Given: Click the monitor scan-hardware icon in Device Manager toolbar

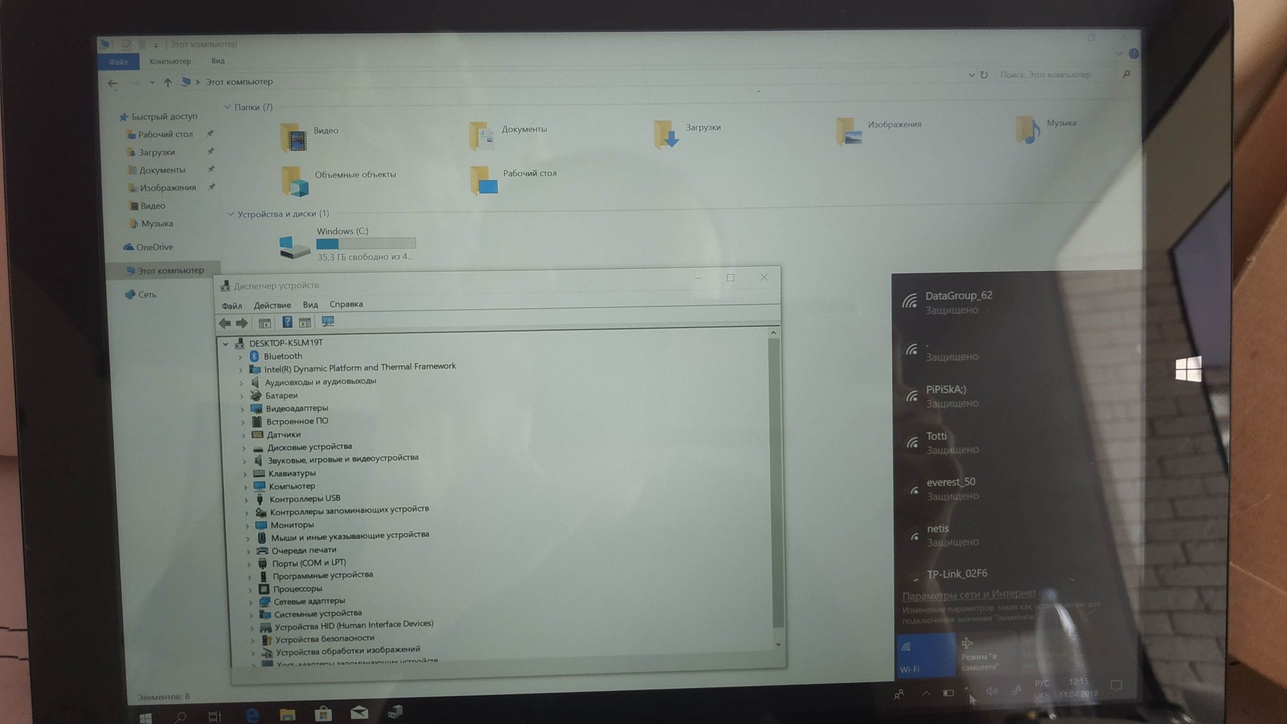Looking at the screenshot, I should point(328,321).
